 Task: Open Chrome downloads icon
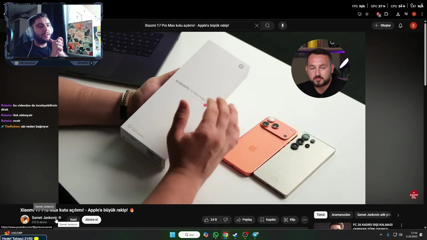398,14
